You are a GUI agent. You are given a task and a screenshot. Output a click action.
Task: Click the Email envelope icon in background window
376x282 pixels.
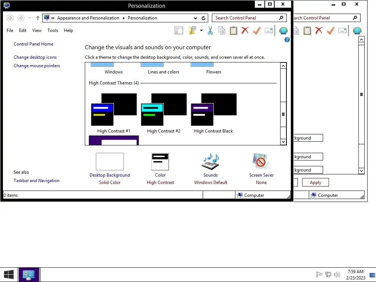343,30
